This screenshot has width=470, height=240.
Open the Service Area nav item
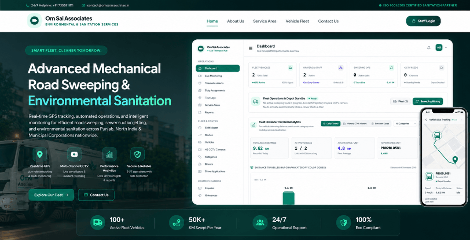tap(265, 21)
